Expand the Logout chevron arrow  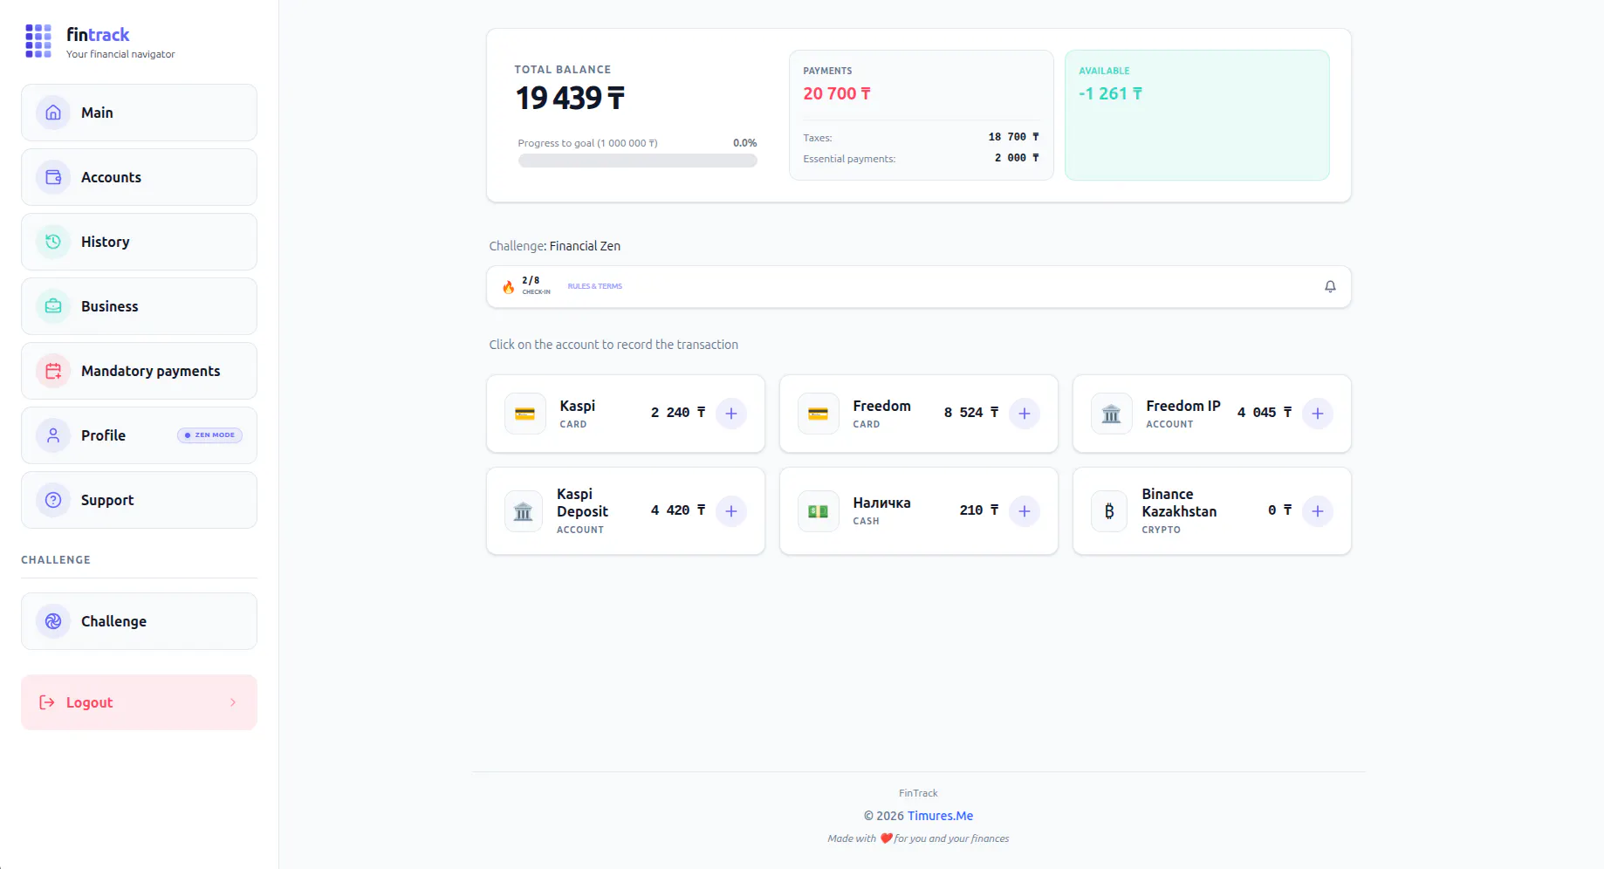(233, 702)
